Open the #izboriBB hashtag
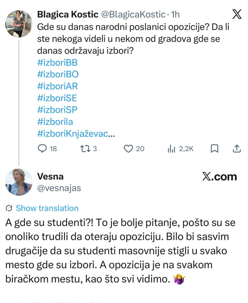Image resolution: width=248 pixels, height=303 pixels. click(x=57, y=62)
